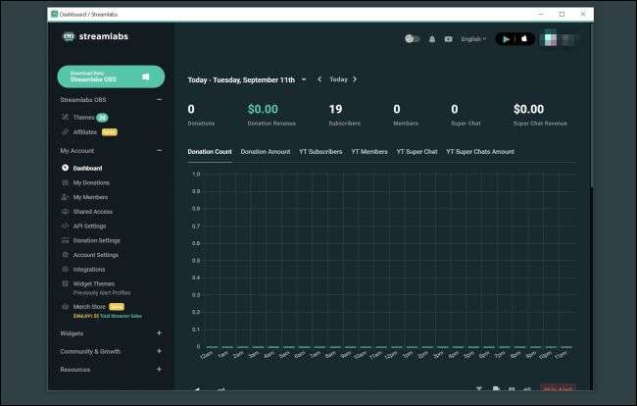Open Themes in the sidebar

(x=83, y=118)
